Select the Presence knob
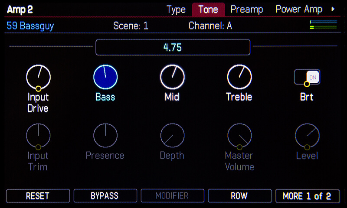The width and height of the screenshot is (347, 208). (105, 135)
